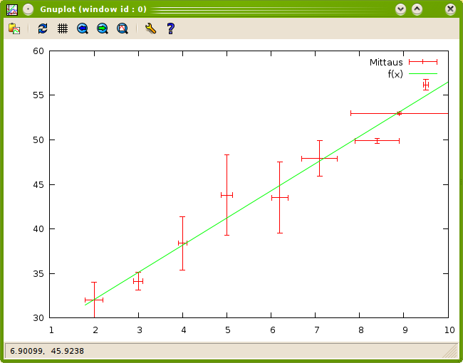Screen dimensions: 463x363
Task: Maximize the Gnuplot window
Action: click(417, 9)
